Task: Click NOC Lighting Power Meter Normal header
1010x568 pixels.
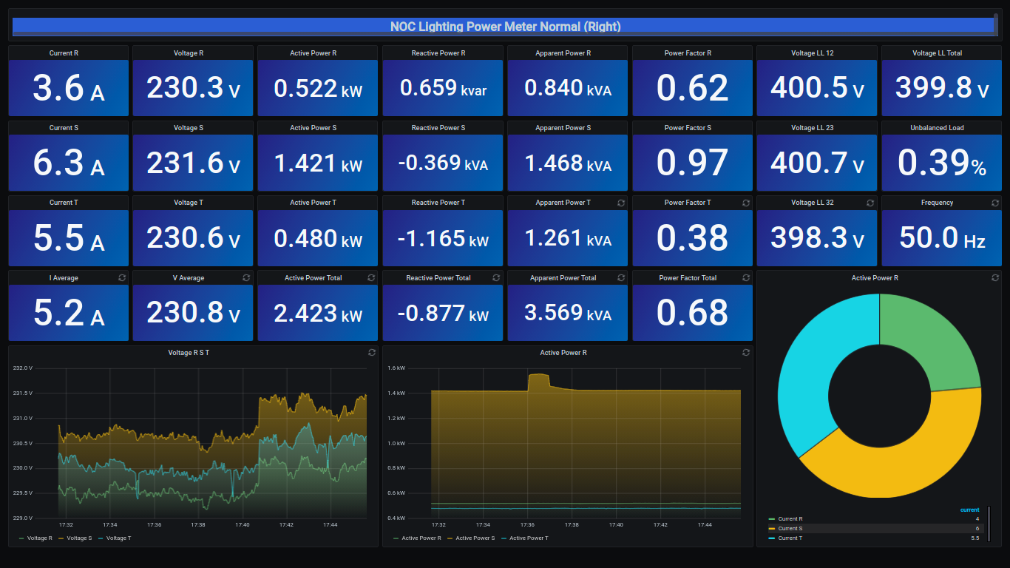Action: point(505,27)
